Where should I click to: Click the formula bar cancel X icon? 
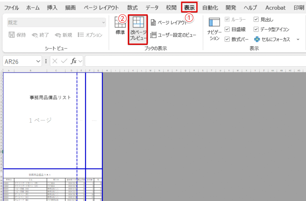pos(55,61)
